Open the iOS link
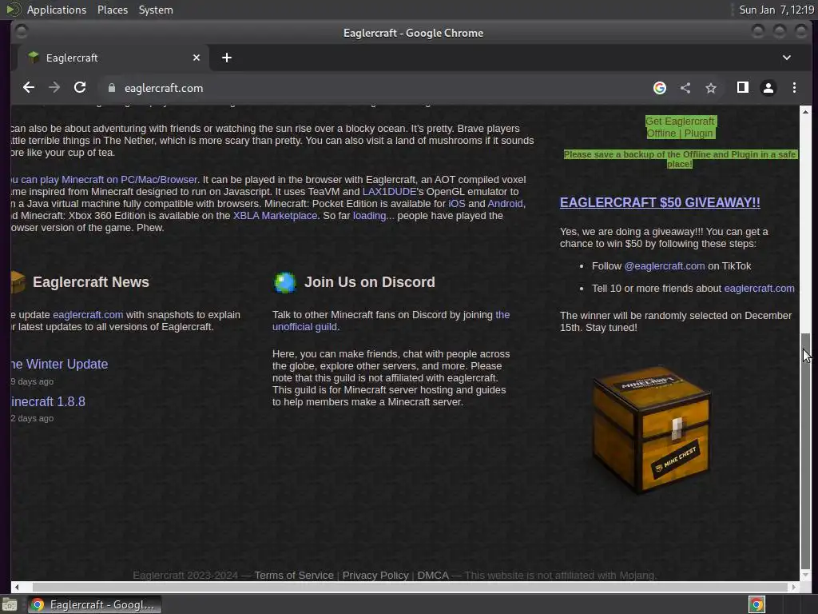 point(456,204)
